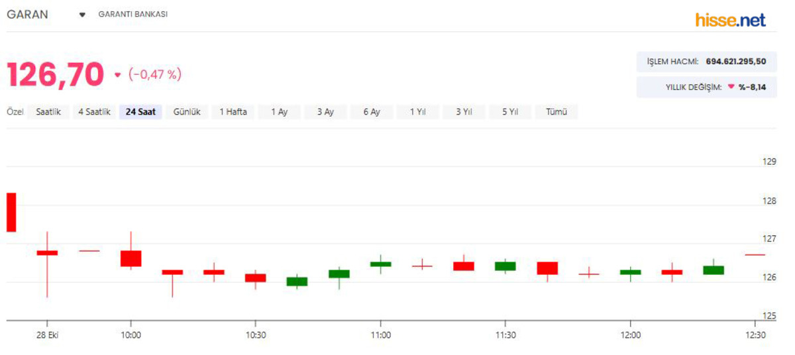Click the GARANTI BANKASI company name
795x355 pixels.
pos(132,14)
